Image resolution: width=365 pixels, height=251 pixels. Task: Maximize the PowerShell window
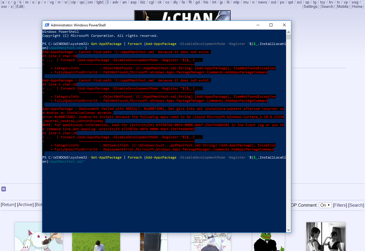tap(271, 25)
